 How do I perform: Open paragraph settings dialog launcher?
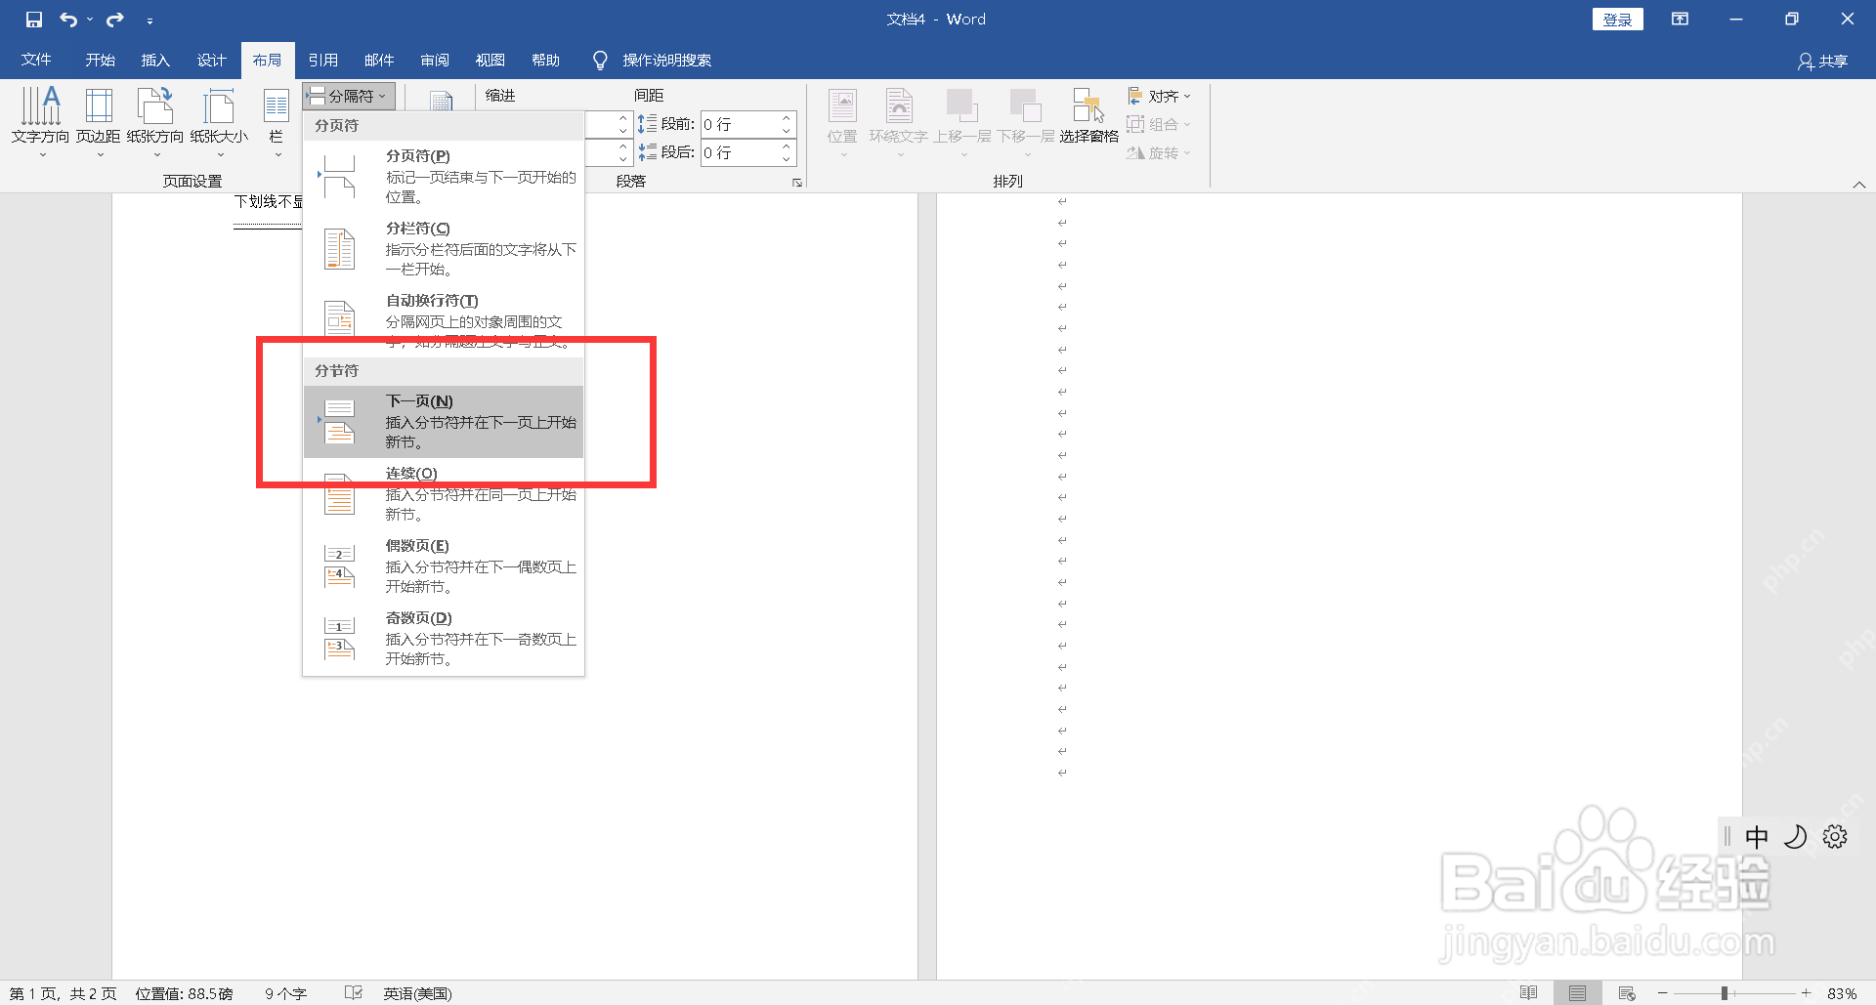coord(797,183)
